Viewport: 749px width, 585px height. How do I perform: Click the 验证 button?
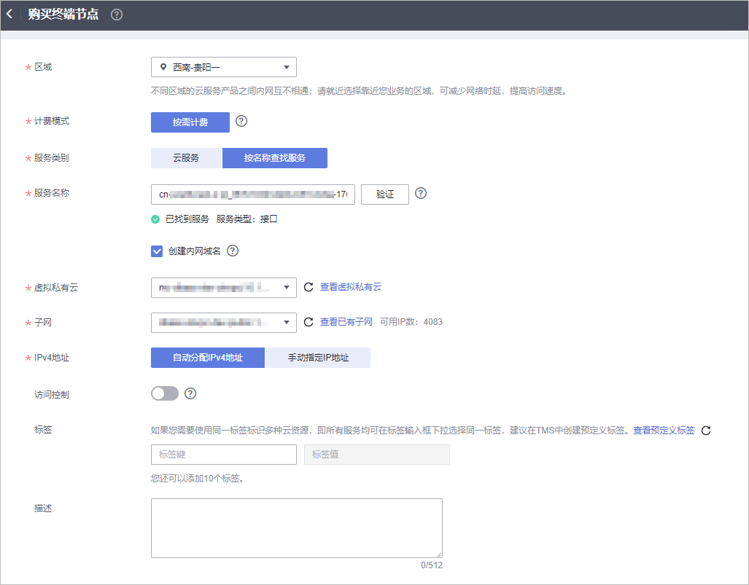[385, 195]
